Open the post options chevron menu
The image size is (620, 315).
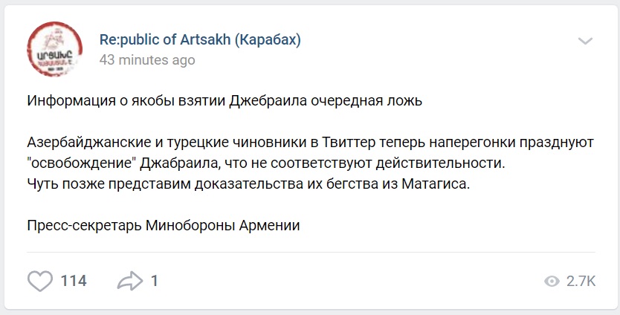click(585, 41)
